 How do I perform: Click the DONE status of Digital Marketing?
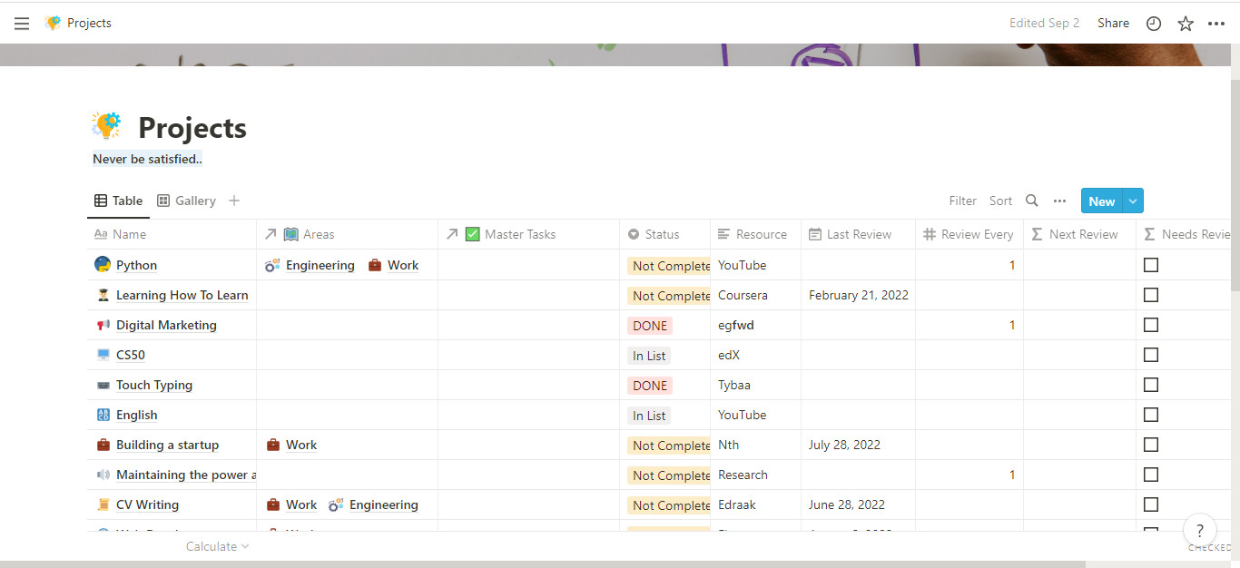[650, 326]
